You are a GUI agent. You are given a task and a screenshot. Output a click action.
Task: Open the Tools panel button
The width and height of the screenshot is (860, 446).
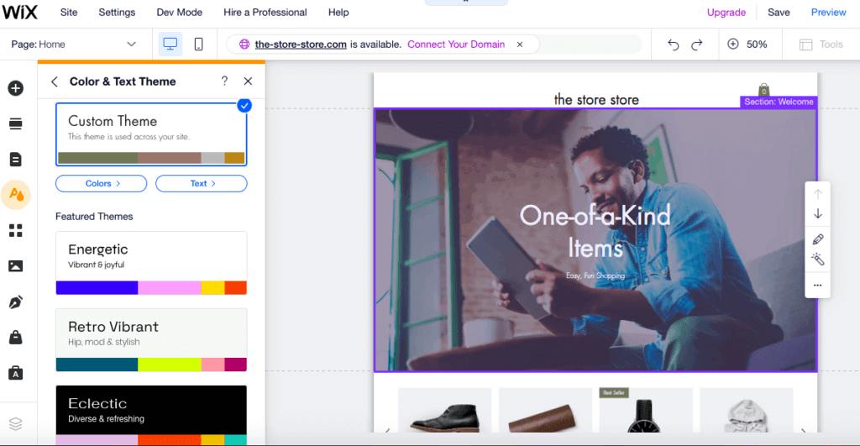pos(821,45)
